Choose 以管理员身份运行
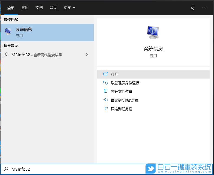This screenshot has width=214, height=175. (x=153, y=83)
